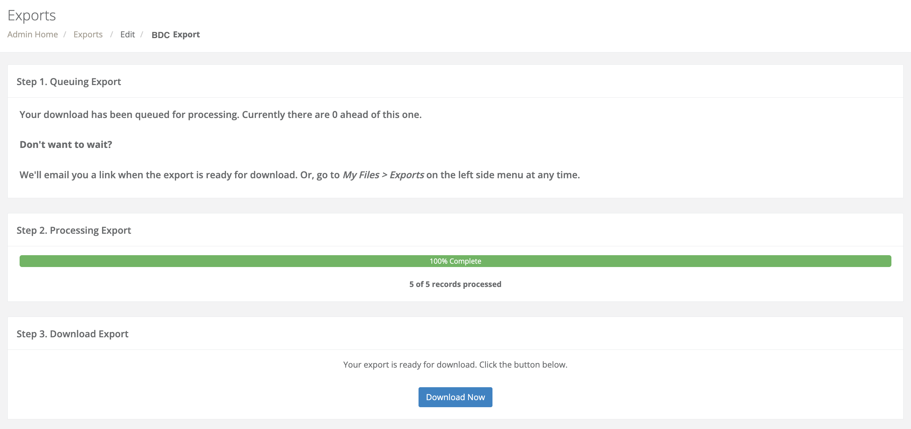This screenshot has height=429, width=911.
Task: Click the My Files > Exports italic text
Action: pyautogui.click(x=383, y=175)
